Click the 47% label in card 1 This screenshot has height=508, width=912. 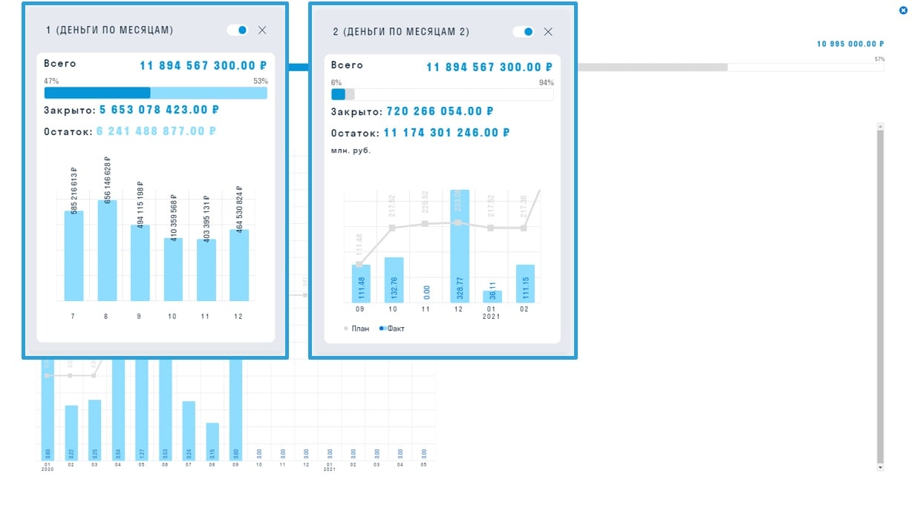[x=51, y=81]
